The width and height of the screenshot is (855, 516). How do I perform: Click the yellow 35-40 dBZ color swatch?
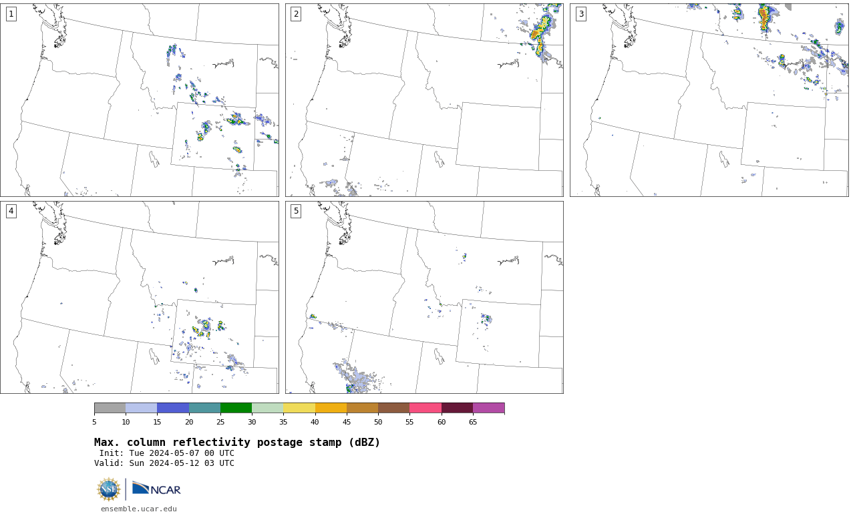pyautogui.click(x=299, y=408)
